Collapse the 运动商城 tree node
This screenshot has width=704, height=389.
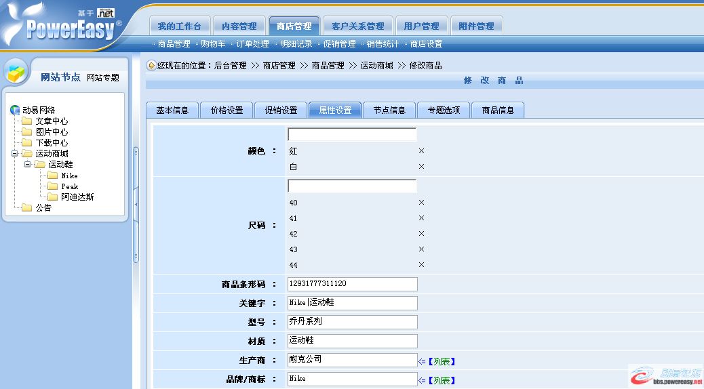click(x=15, y=154)
